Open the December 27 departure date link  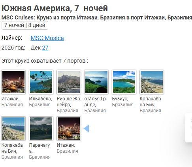[x=45, y=48]
